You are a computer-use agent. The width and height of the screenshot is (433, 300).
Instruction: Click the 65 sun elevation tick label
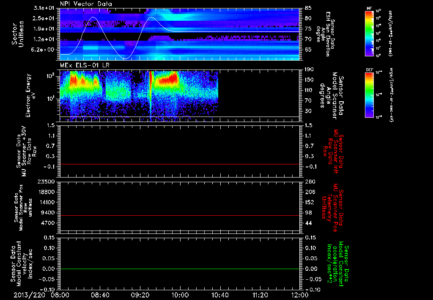tap(308, 50)
